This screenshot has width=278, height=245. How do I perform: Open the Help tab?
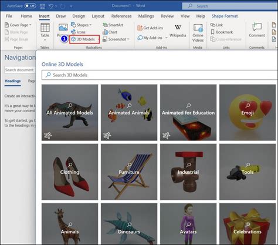click(201, 16)
